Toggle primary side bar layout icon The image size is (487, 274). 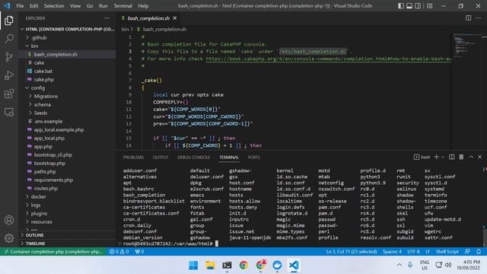[401, 6]
